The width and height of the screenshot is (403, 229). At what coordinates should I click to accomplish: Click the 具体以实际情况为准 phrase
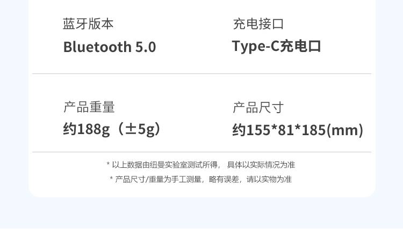pos(261,165)
